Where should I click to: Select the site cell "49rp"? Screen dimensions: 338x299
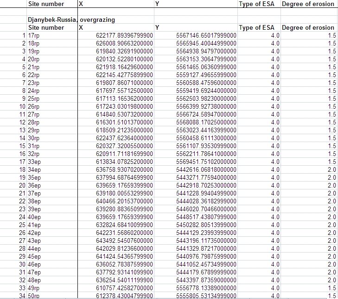34,288
